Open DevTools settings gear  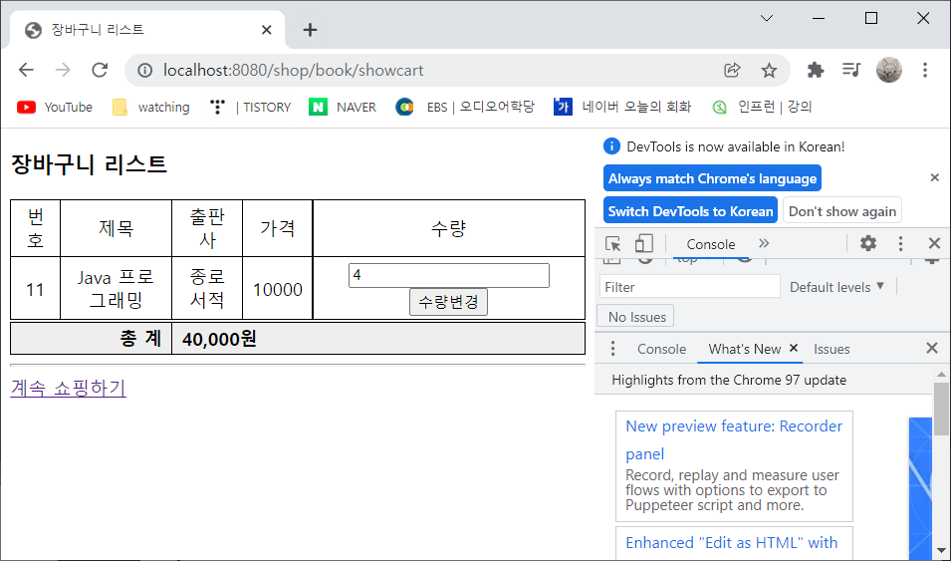868,243
